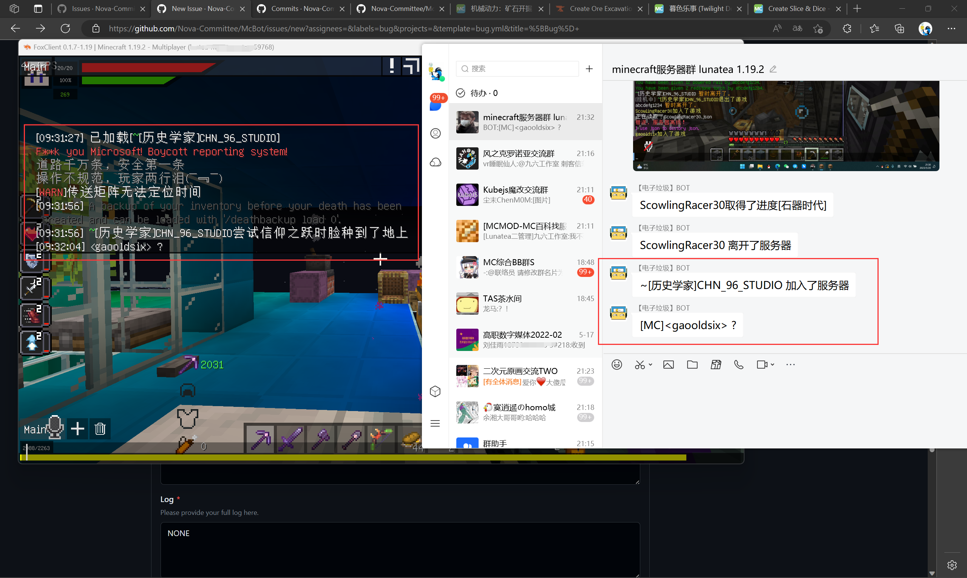
Task: Click the scissors screenshot tool icon
Action: click(640, 365)
